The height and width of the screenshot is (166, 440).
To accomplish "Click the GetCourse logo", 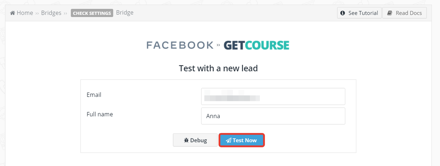I will [256, 45].
